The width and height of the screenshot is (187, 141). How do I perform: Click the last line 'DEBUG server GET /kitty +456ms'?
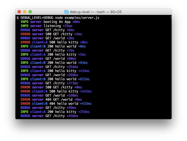(x=49, y=116)
